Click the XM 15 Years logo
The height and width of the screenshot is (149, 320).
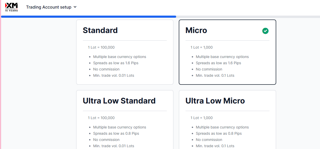(x=11, y=7)
